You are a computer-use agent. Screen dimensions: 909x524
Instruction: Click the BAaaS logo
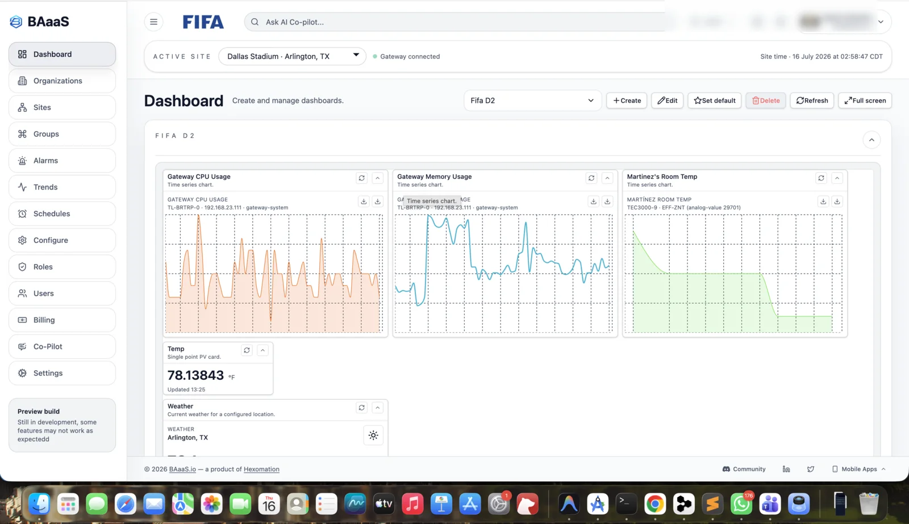(x=40, y=22)
